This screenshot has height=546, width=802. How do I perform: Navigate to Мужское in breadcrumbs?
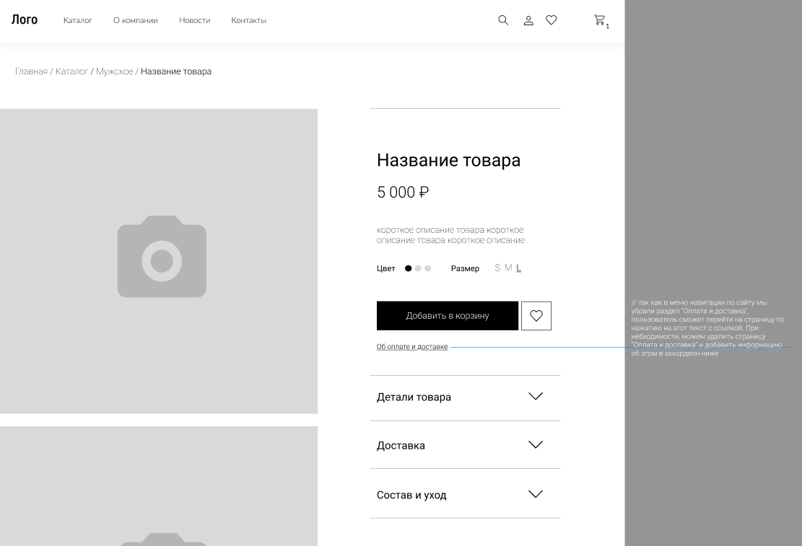(x=114, y=71)
